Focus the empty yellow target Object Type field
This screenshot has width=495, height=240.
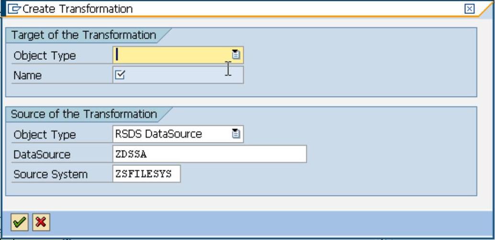click(171, 55)
